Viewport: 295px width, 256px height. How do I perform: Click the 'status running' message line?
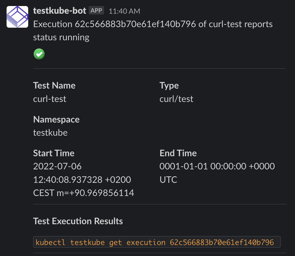coord(61,37)
